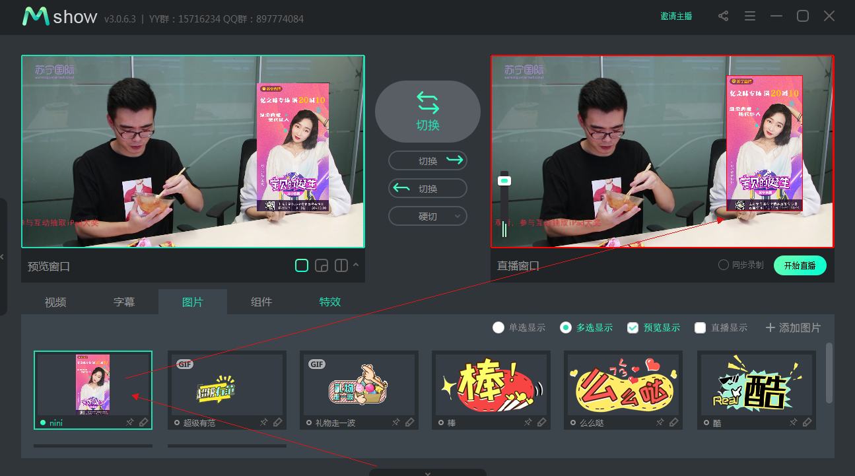This screenshot has width=855, height=476.
Task: Select the 超级有范 GIF thumbnail
Action: [227, 384]
